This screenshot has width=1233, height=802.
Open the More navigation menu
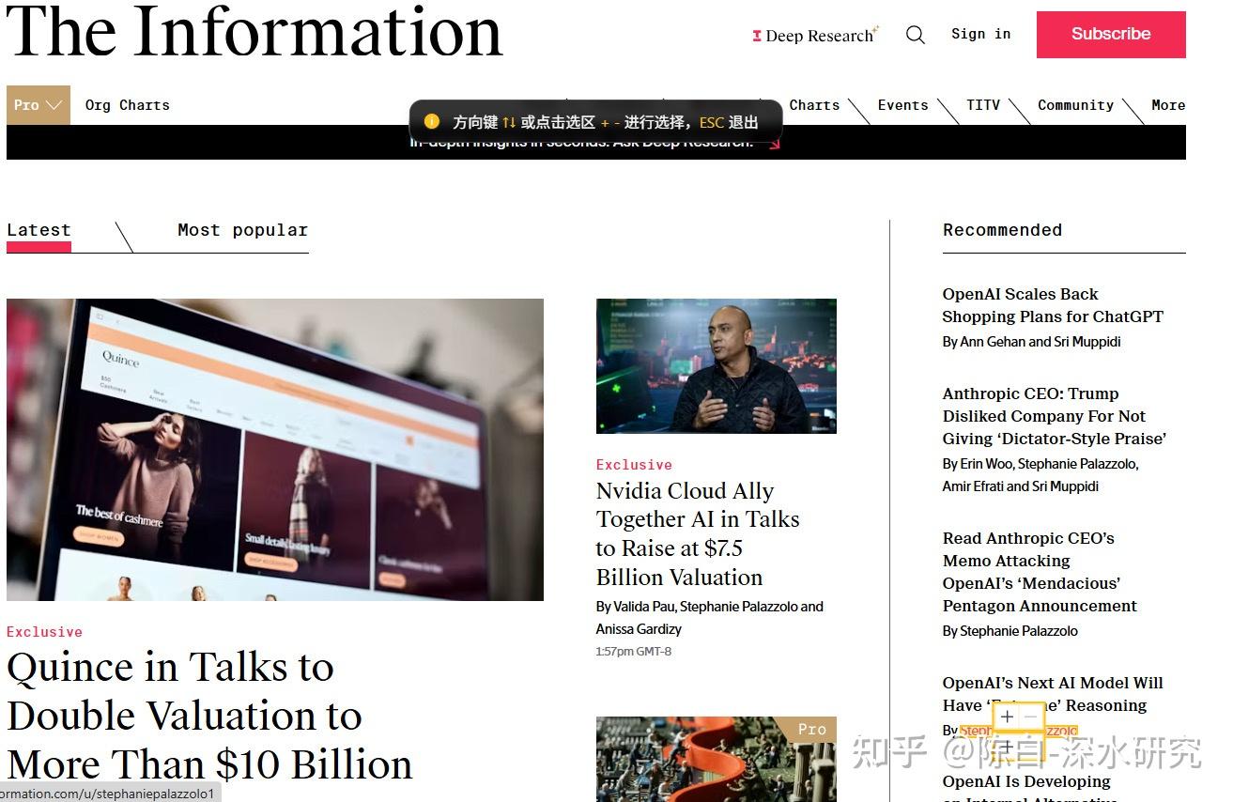pos(1167,105)
